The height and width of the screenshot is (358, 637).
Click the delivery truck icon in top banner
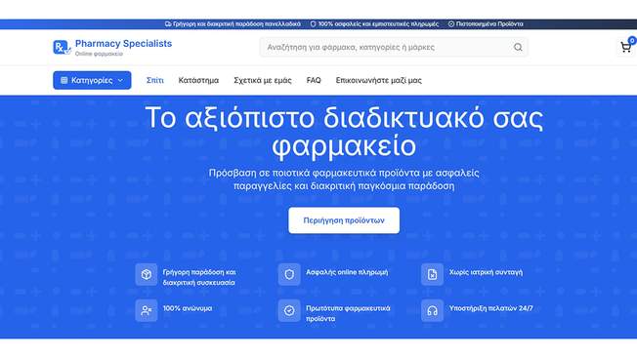point(168,24)
